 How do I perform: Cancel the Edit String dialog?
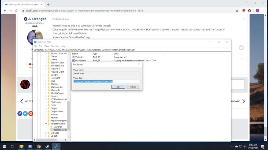pos(133,87)
